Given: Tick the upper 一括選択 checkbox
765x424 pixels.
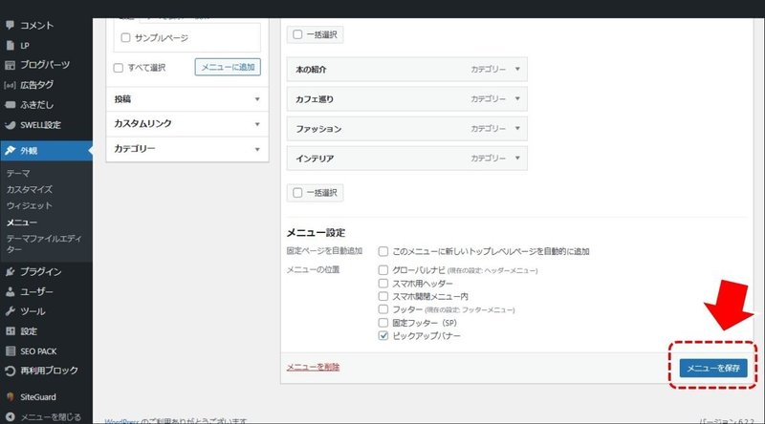Looking at the screenshot, I should tap(297, 34).
